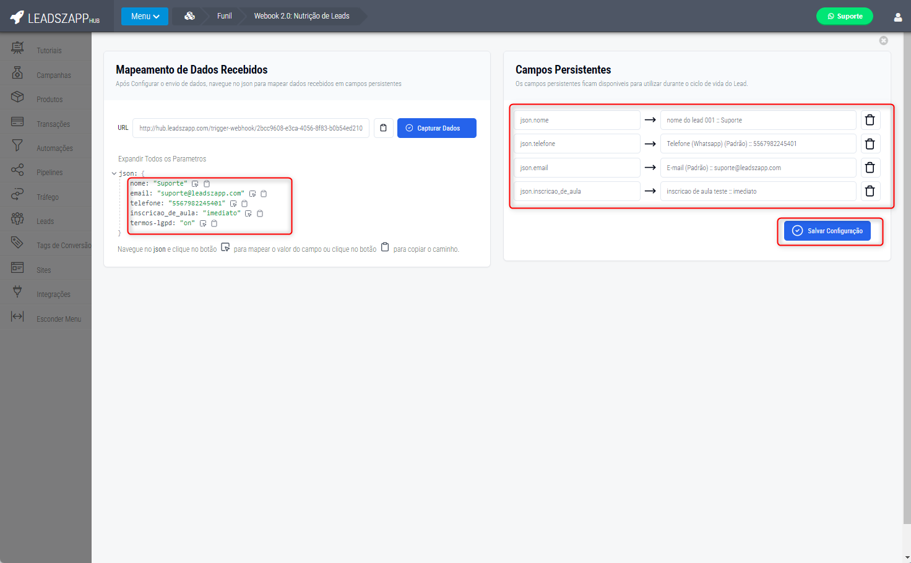Expand all parameters in the JSON
This screenshot has height=563, width=911.
pyautogui.click(x=162, y=159)
